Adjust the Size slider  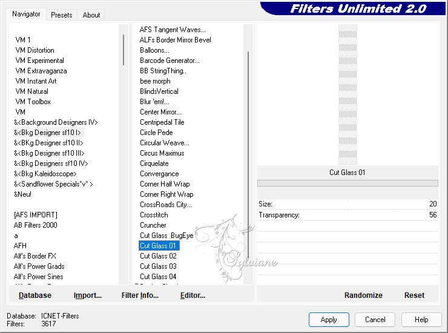pyautogui.click(x=348, y=204)
